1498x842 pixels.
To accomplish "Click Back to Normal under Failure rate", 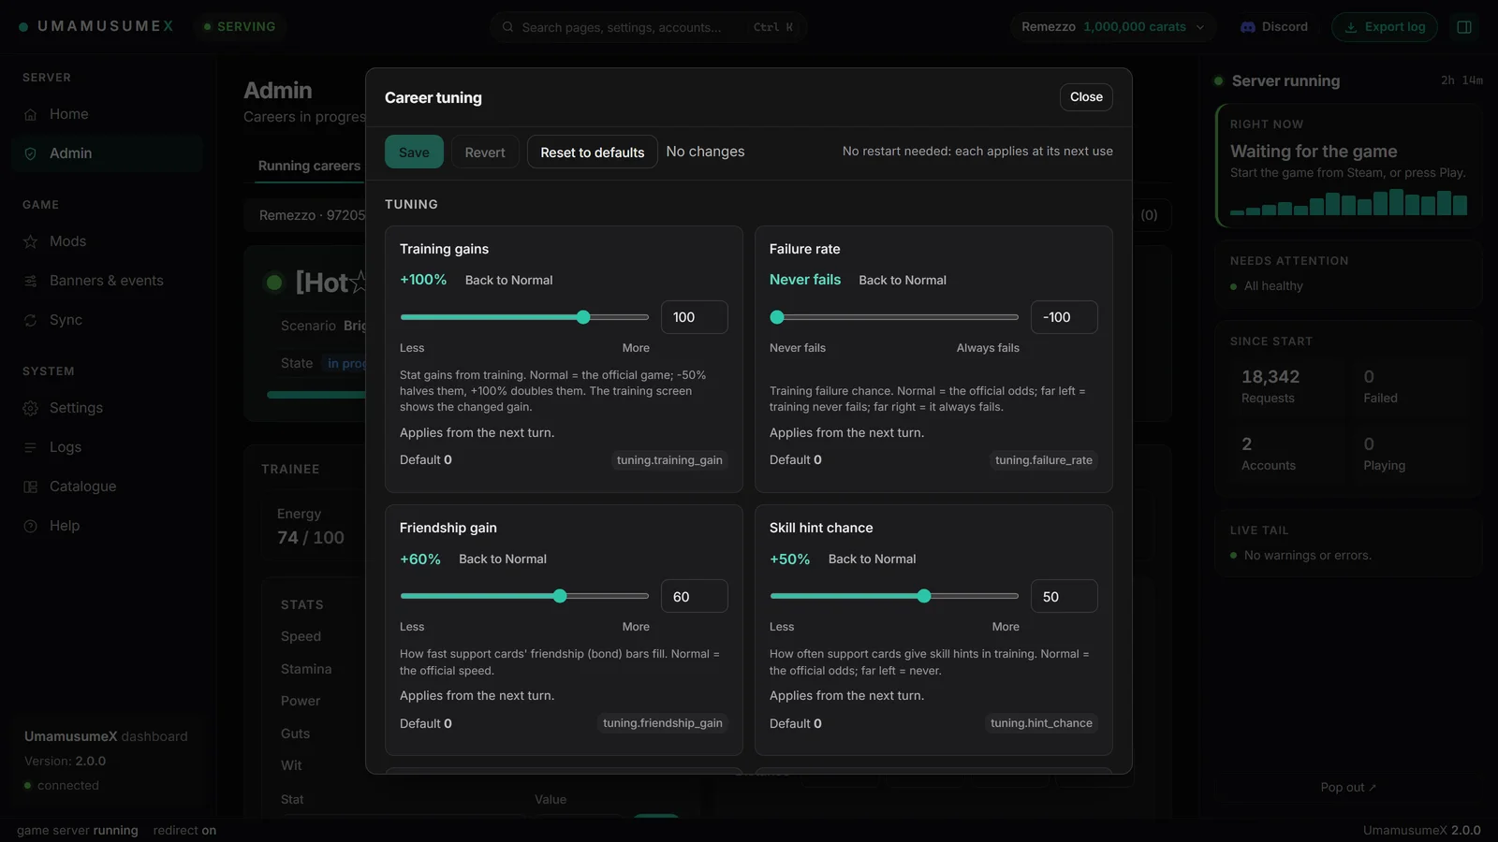I will pyautogui.click(x=903, y=280).
